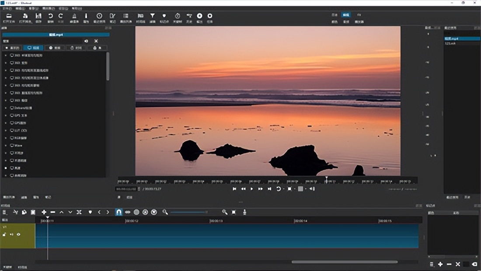Open the File menu in menu bar

point(7,8)
